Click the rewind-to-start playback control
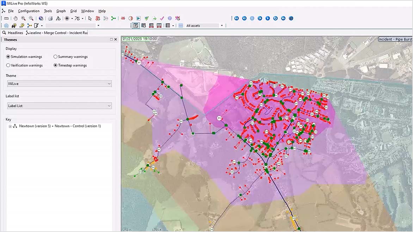413x232 pixels. (237, 18)
